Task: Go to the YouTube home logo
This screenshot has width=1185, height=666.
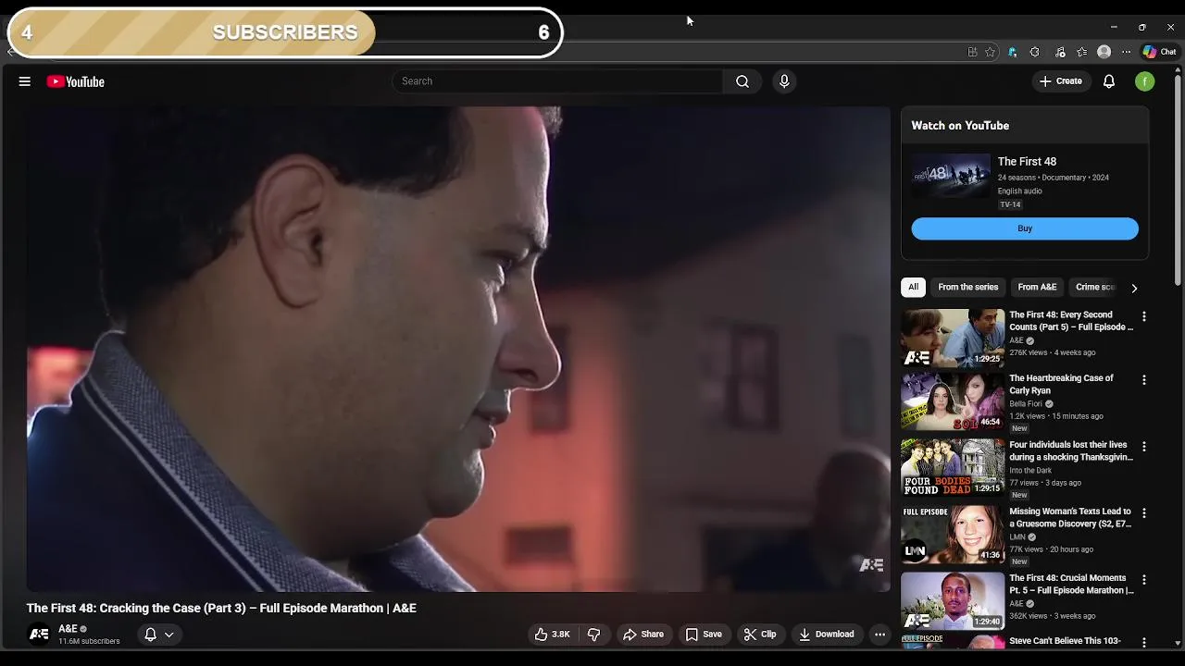Action: (75, 81)
